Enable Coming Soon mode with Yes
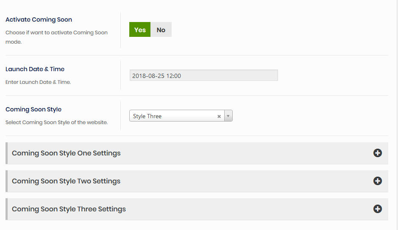The image size is (398, 230). (140, 30)
